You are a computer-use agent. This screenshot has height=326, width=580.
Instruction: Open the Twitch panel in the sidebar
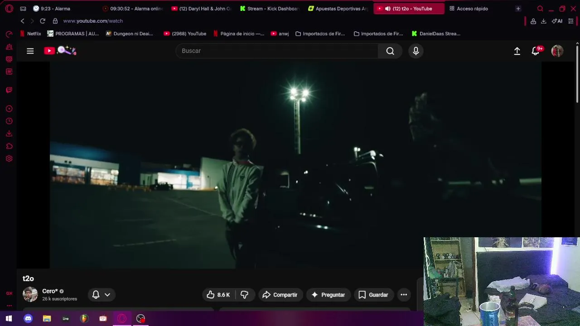click(x=9, y=90)
